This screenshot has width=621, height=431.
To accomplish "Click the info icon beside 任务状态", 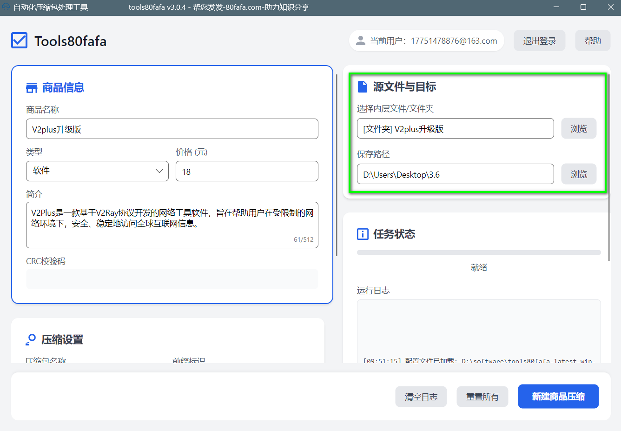I will click(x=363, y=234).
